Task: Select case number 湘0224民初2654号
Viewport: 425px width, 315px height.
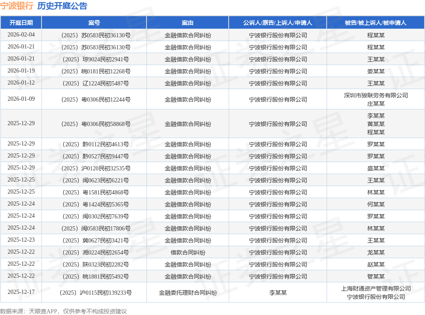Action: click(x=96, y=252)
